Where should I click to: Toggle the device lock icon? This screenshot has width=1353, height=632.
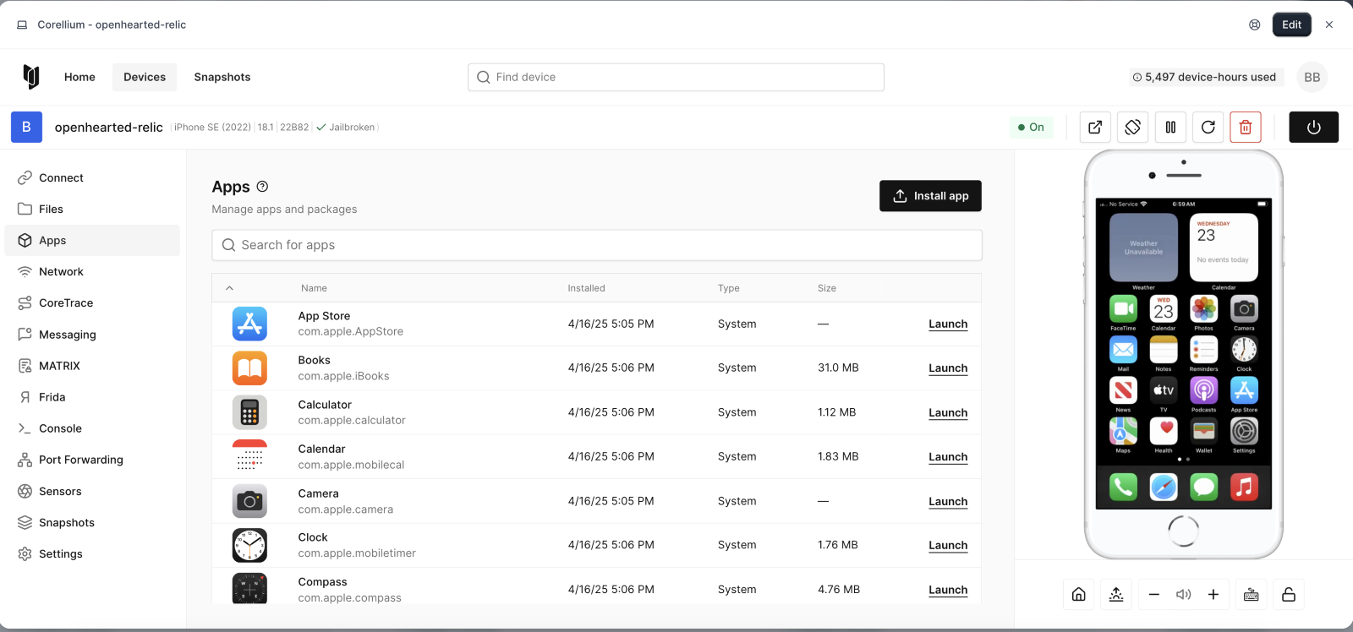point(1288,594)
